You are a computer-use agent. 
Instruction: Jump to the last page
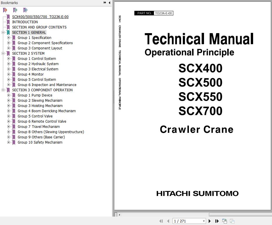coord(217,221)
